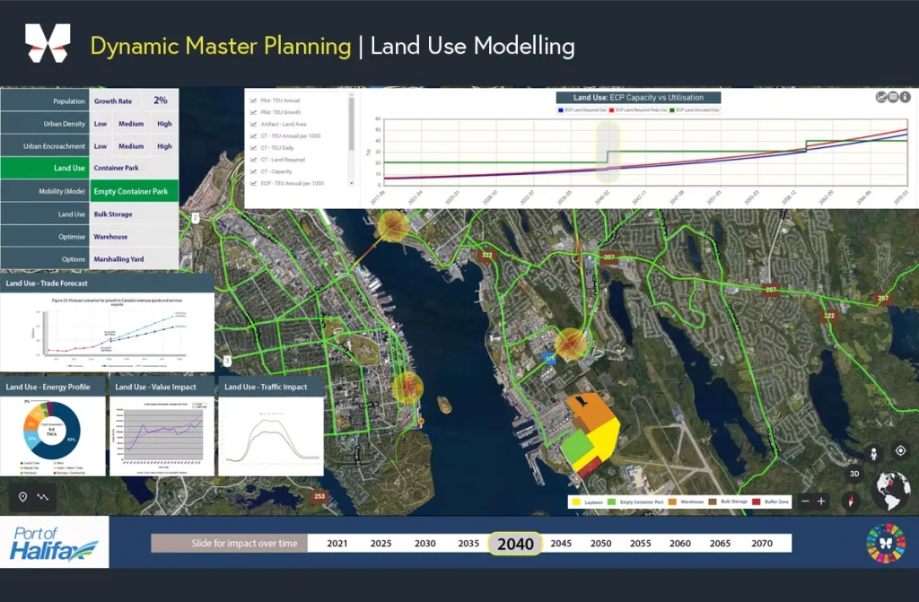The image size is (919, 602).
Task: Zoom in with the plus button
Action: 821,502
